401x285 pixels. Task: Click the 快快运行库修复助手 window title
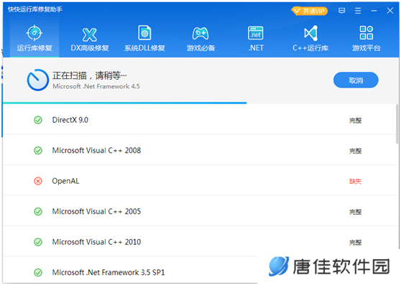click(x=35, y=9)
